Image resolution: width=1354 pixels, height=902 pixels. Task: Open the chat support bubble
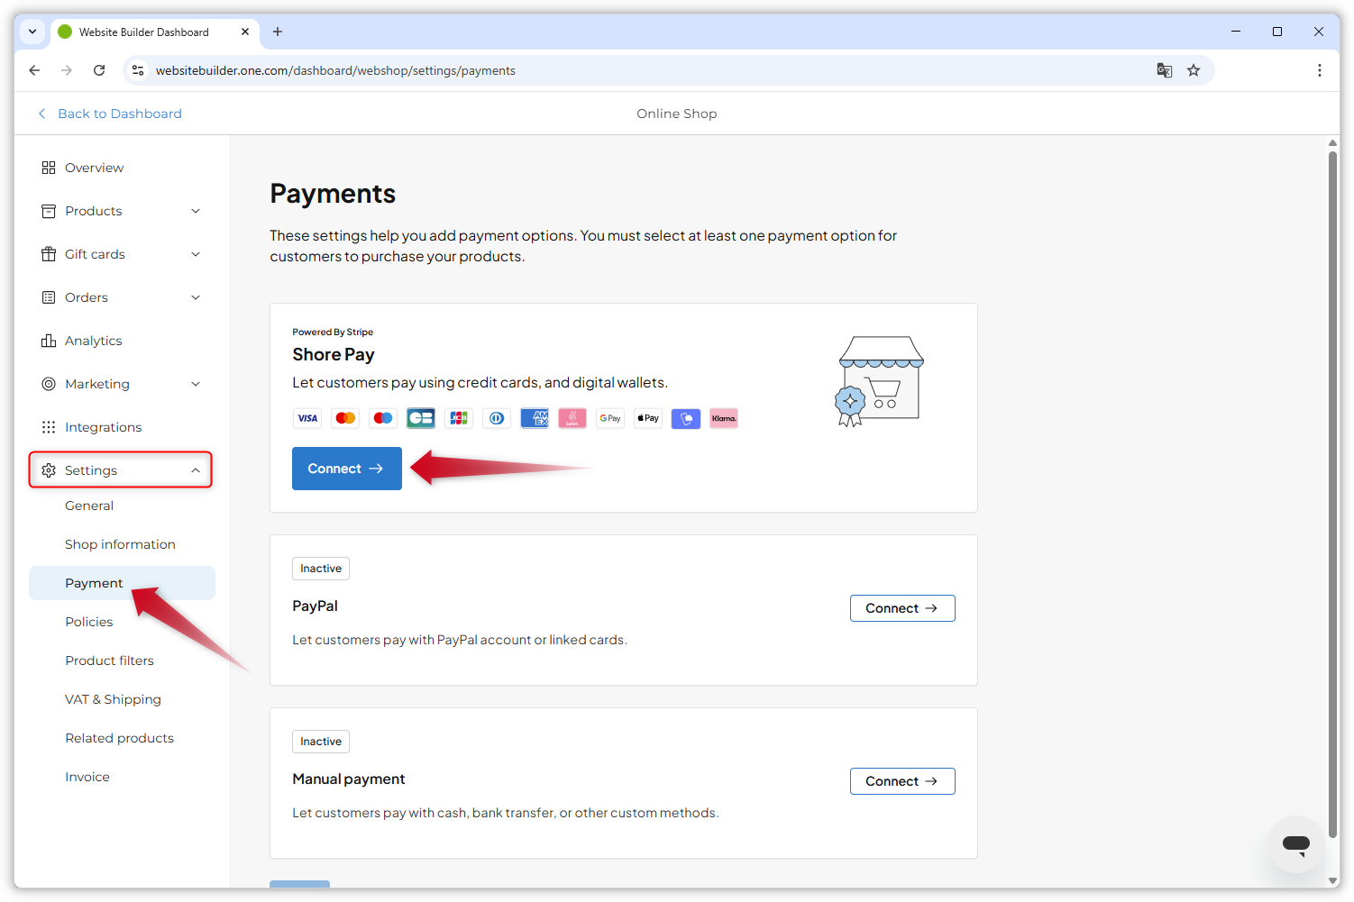tap(1295, 844)
